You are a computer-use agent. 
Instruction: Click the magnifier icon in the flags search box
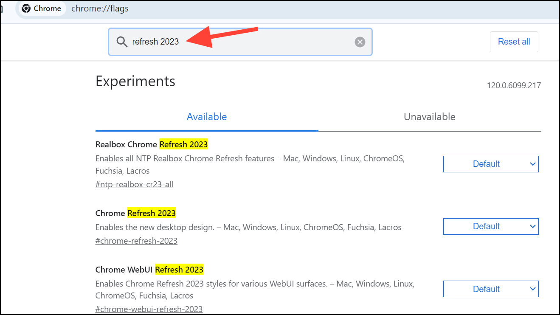click(122, 42)
